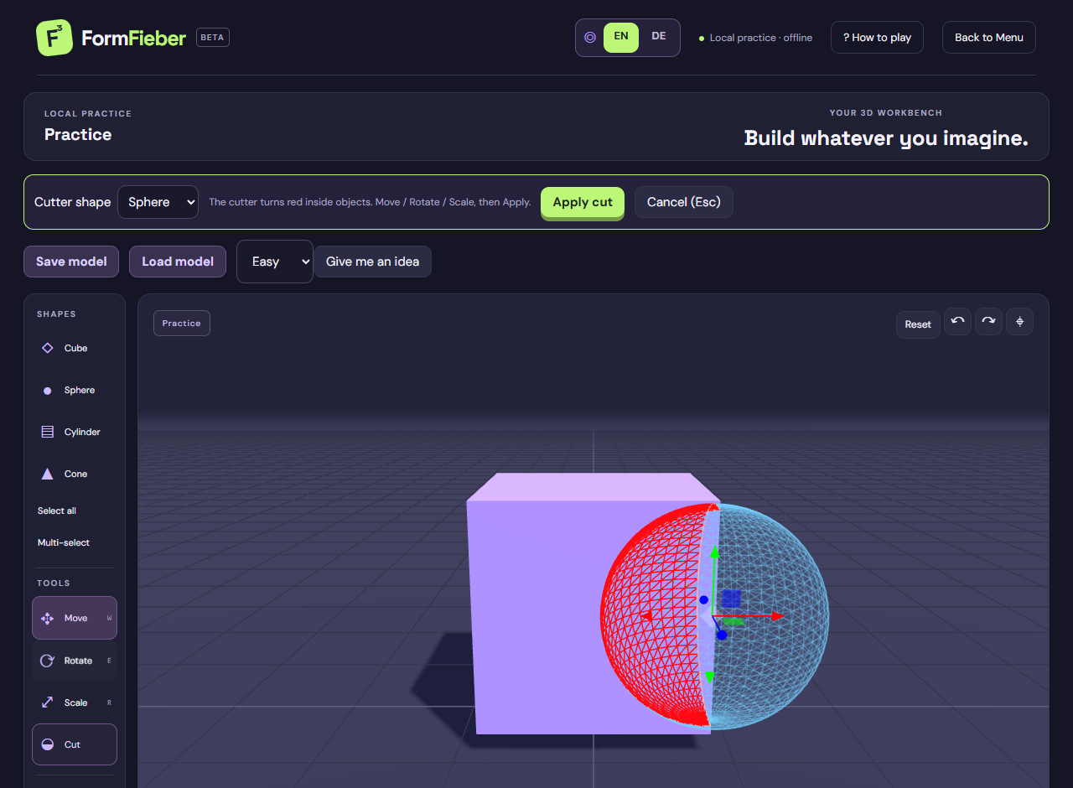Screen dimensions: 1073x788
Task: Open the How to play help
Action: (877, 38)
